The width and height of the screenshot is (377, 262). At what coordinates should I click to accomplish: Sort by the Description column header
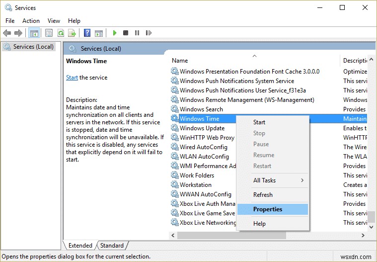(355, 60)
